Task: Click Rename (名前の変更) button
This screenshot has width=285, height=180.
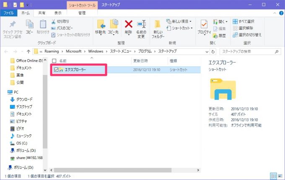Action: (141, 29)
